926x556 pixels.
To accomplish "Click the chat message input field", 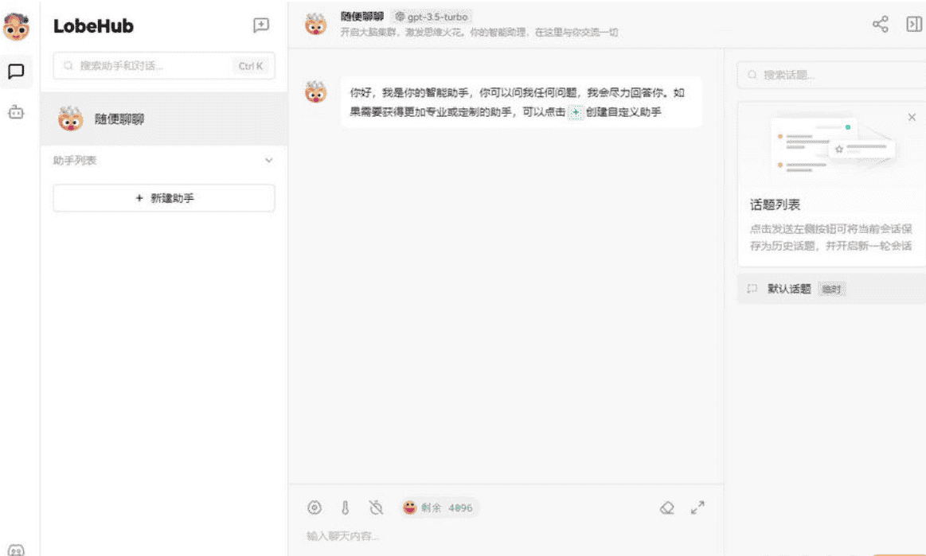I will tap(506, 536).
